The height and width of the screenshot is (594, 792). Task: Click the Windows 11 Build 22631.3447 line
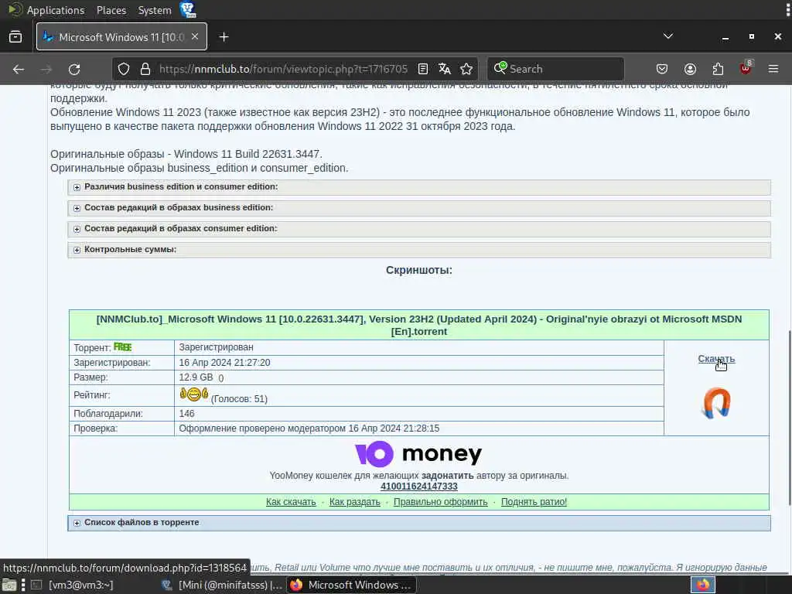pos(186,154)
